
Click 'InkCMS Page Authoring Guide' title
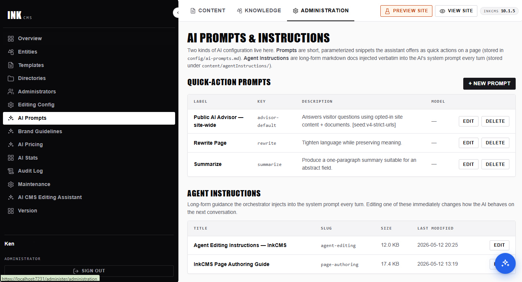pyautogui.click(x=232, y=264)
